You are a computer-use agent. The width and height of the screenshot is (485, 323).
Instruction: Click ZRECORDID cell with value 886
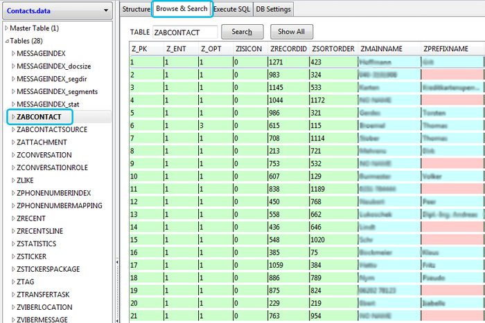[289, 277]
